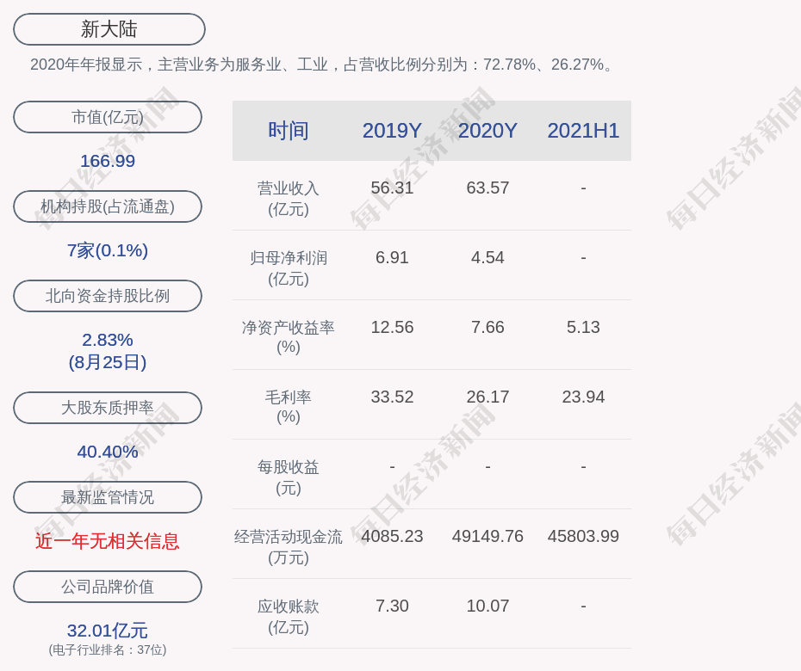The height and width of the screenshot is (671, 801).
Task: Select the 2019Y gross margin 33.52
Action: tap(392, 397)
